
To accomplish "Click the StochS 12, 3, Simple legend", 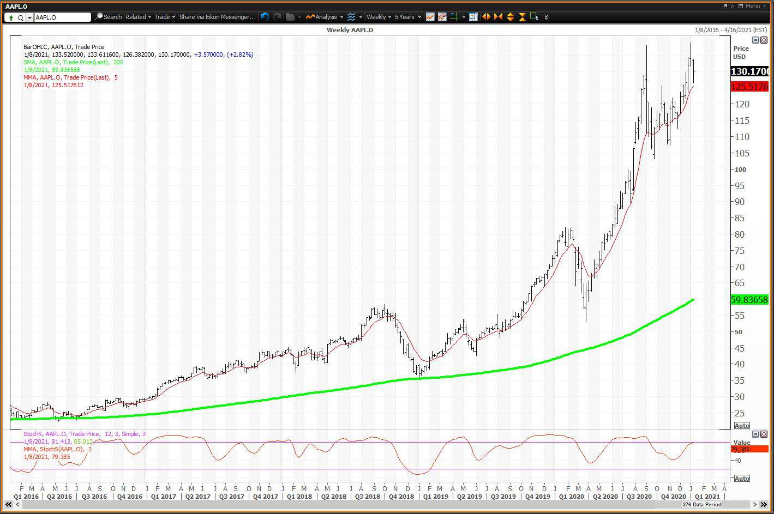I will pos(85,434).
